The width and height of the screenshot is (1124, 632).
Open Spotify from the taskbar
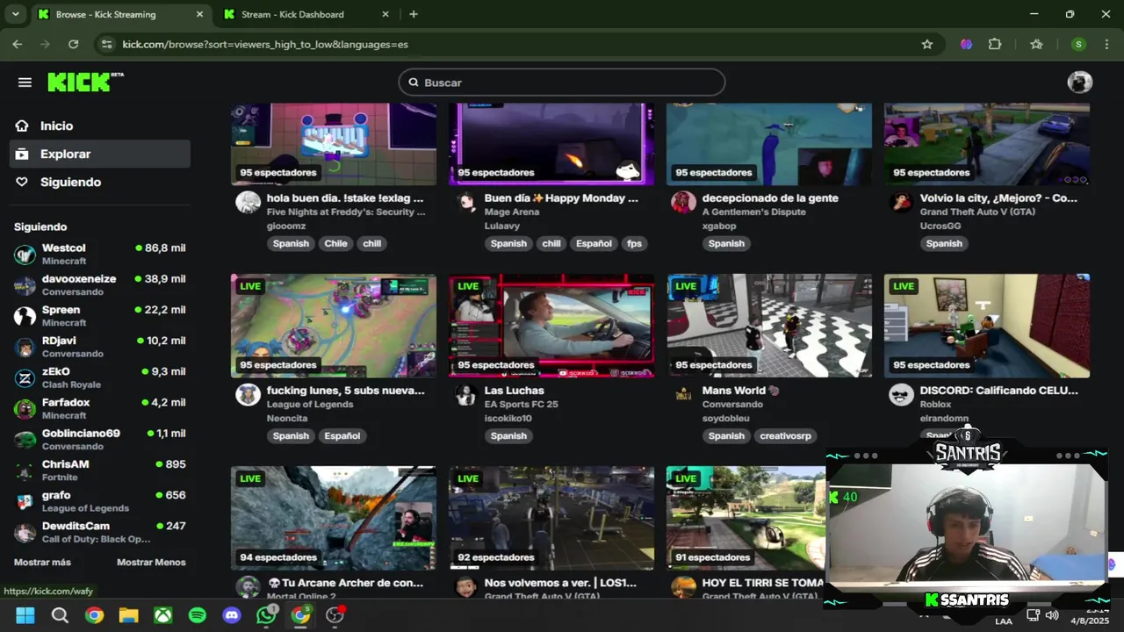point(198,615)
